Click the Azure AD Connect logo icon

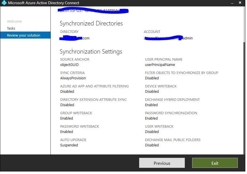point(4,3)
